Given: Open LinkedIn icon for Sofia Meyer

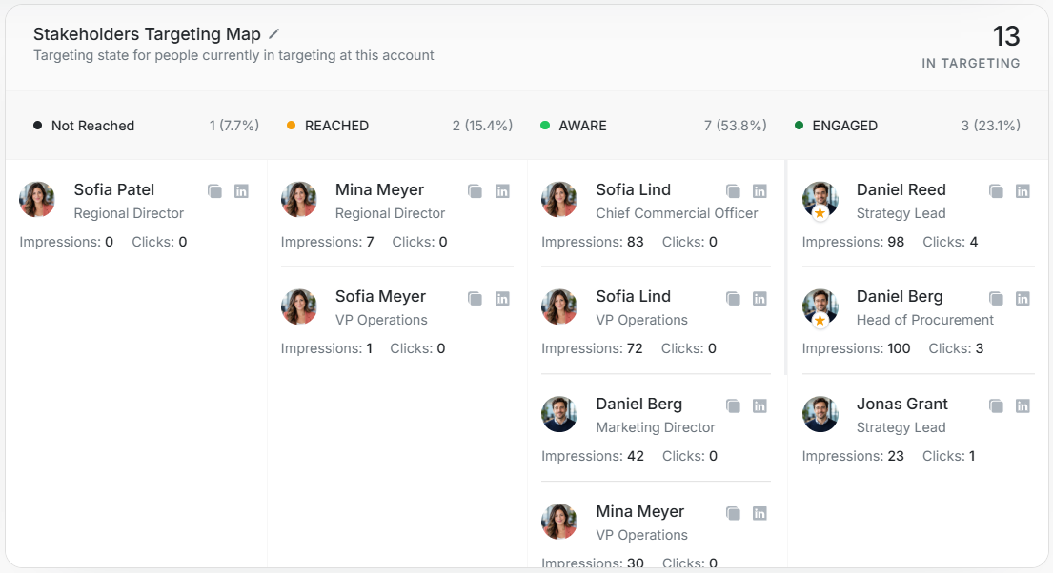Looking at the screenshot, I should pos(502,299).
